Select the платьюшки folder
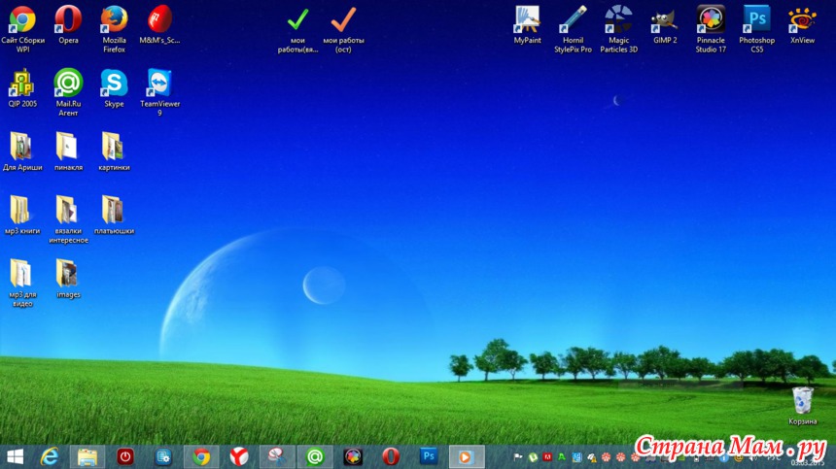The height and width of the screenshot is (469, 836). pos(114,215)
